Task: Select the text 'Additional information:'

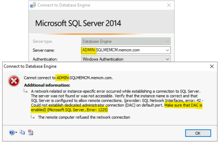Action: point(47,85)
